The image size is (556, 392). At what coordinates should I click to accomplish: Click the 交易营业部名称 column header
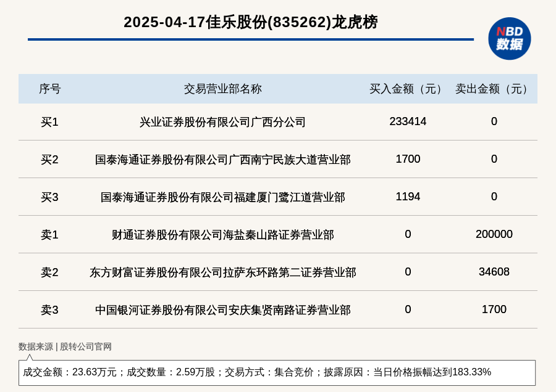click(x=222, y=89)
